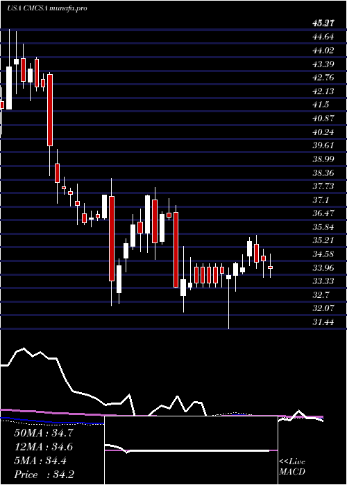Screen dimensions: 347x485
Task: Click the 31.44 price axis label
Action: 323,322
